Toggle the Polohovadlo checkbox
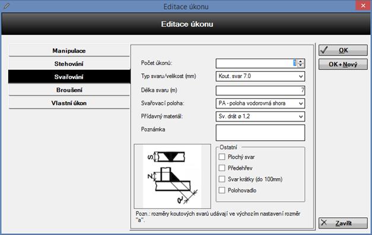The width and height of the screenshot is (372, 235). click(222, 190)
